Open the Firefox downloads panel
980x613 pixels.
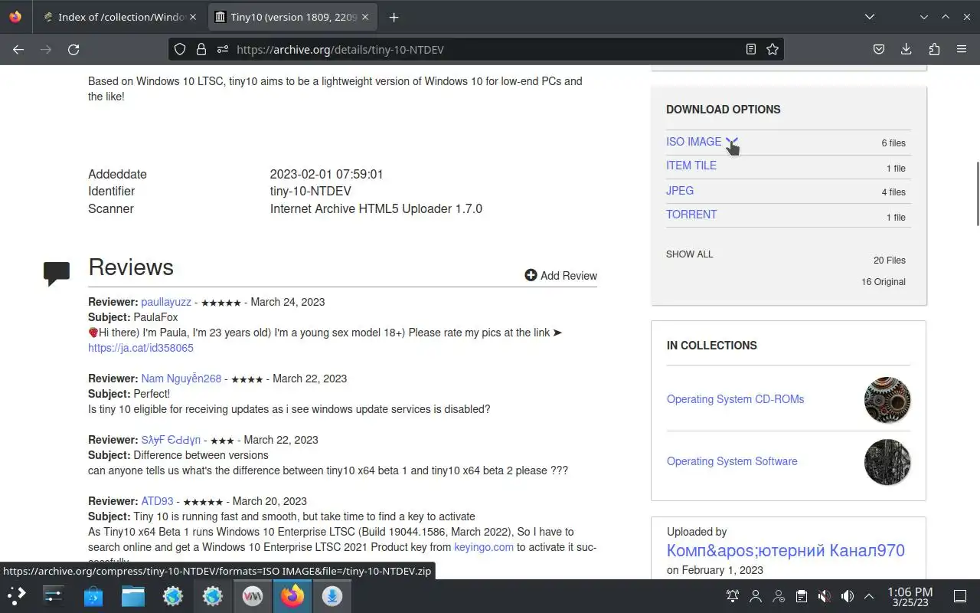[x=906, y=49]
